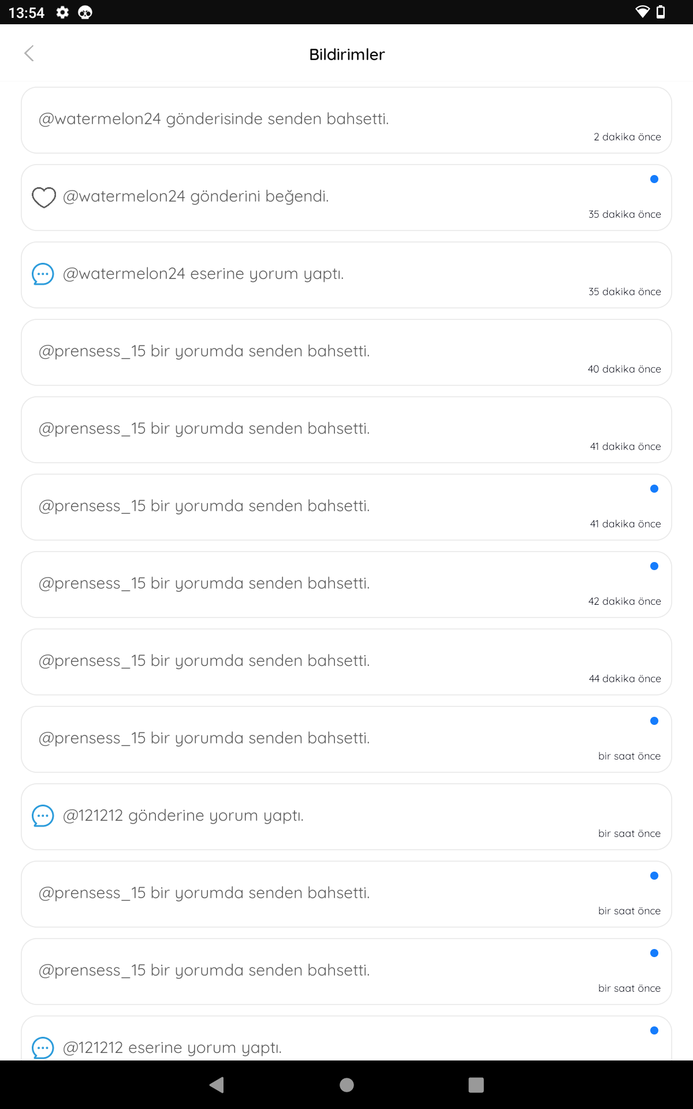Tap the Android home circle button
The image size is (693, 1109).
pyautogui.click(x=346, y=1085)
